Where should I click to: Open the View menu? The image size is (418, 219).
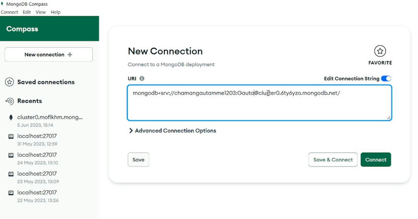(x=40, y=12)
